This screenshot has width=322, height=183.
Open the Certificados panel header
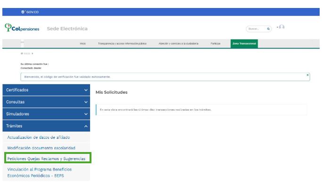point(46,90)
